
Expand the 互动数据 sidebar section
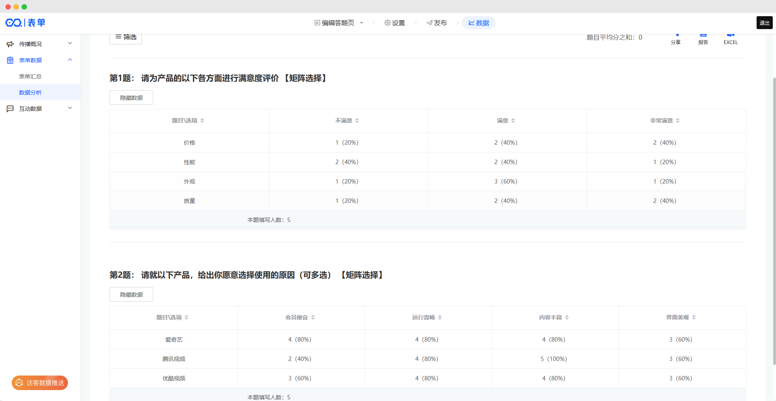(x=70, y=108)
